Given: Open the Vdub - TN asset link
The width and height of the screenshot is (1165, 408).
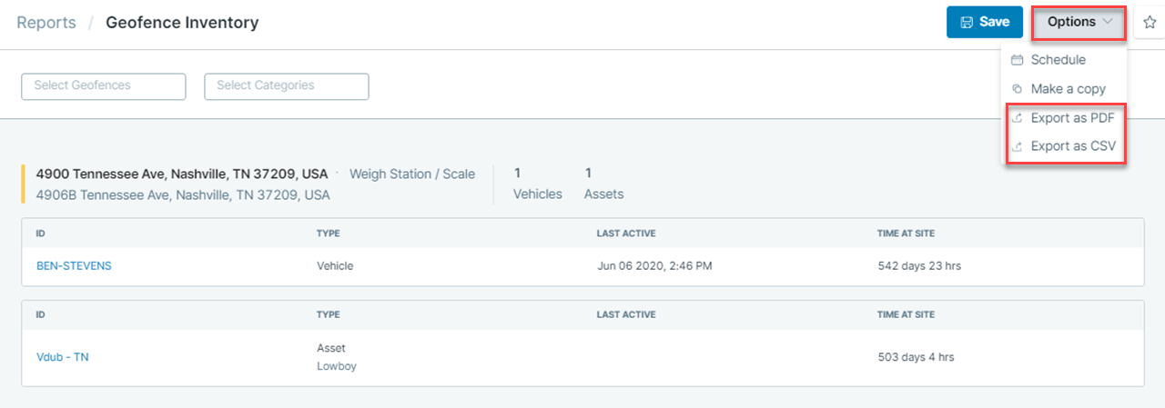Looking at the screenshot, I should coord(63,357).
